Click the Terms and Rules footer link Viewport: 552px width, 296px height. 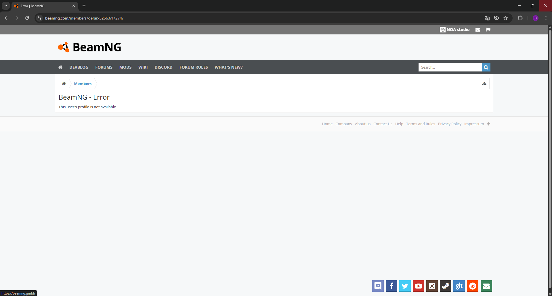point(420,124)
